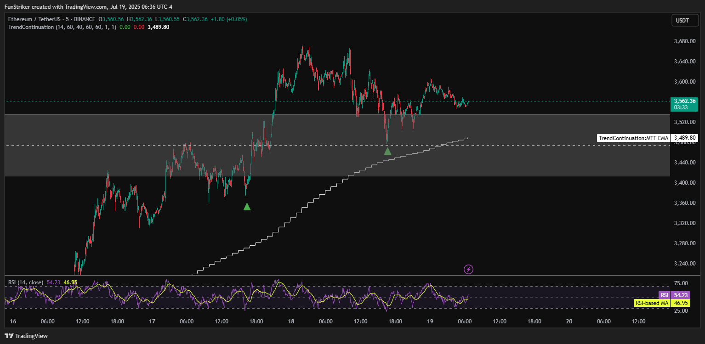Viewport: 705px width, 344px height.
Task: Click the 3,489.80 price axis tag
Action: coord(684,138)
